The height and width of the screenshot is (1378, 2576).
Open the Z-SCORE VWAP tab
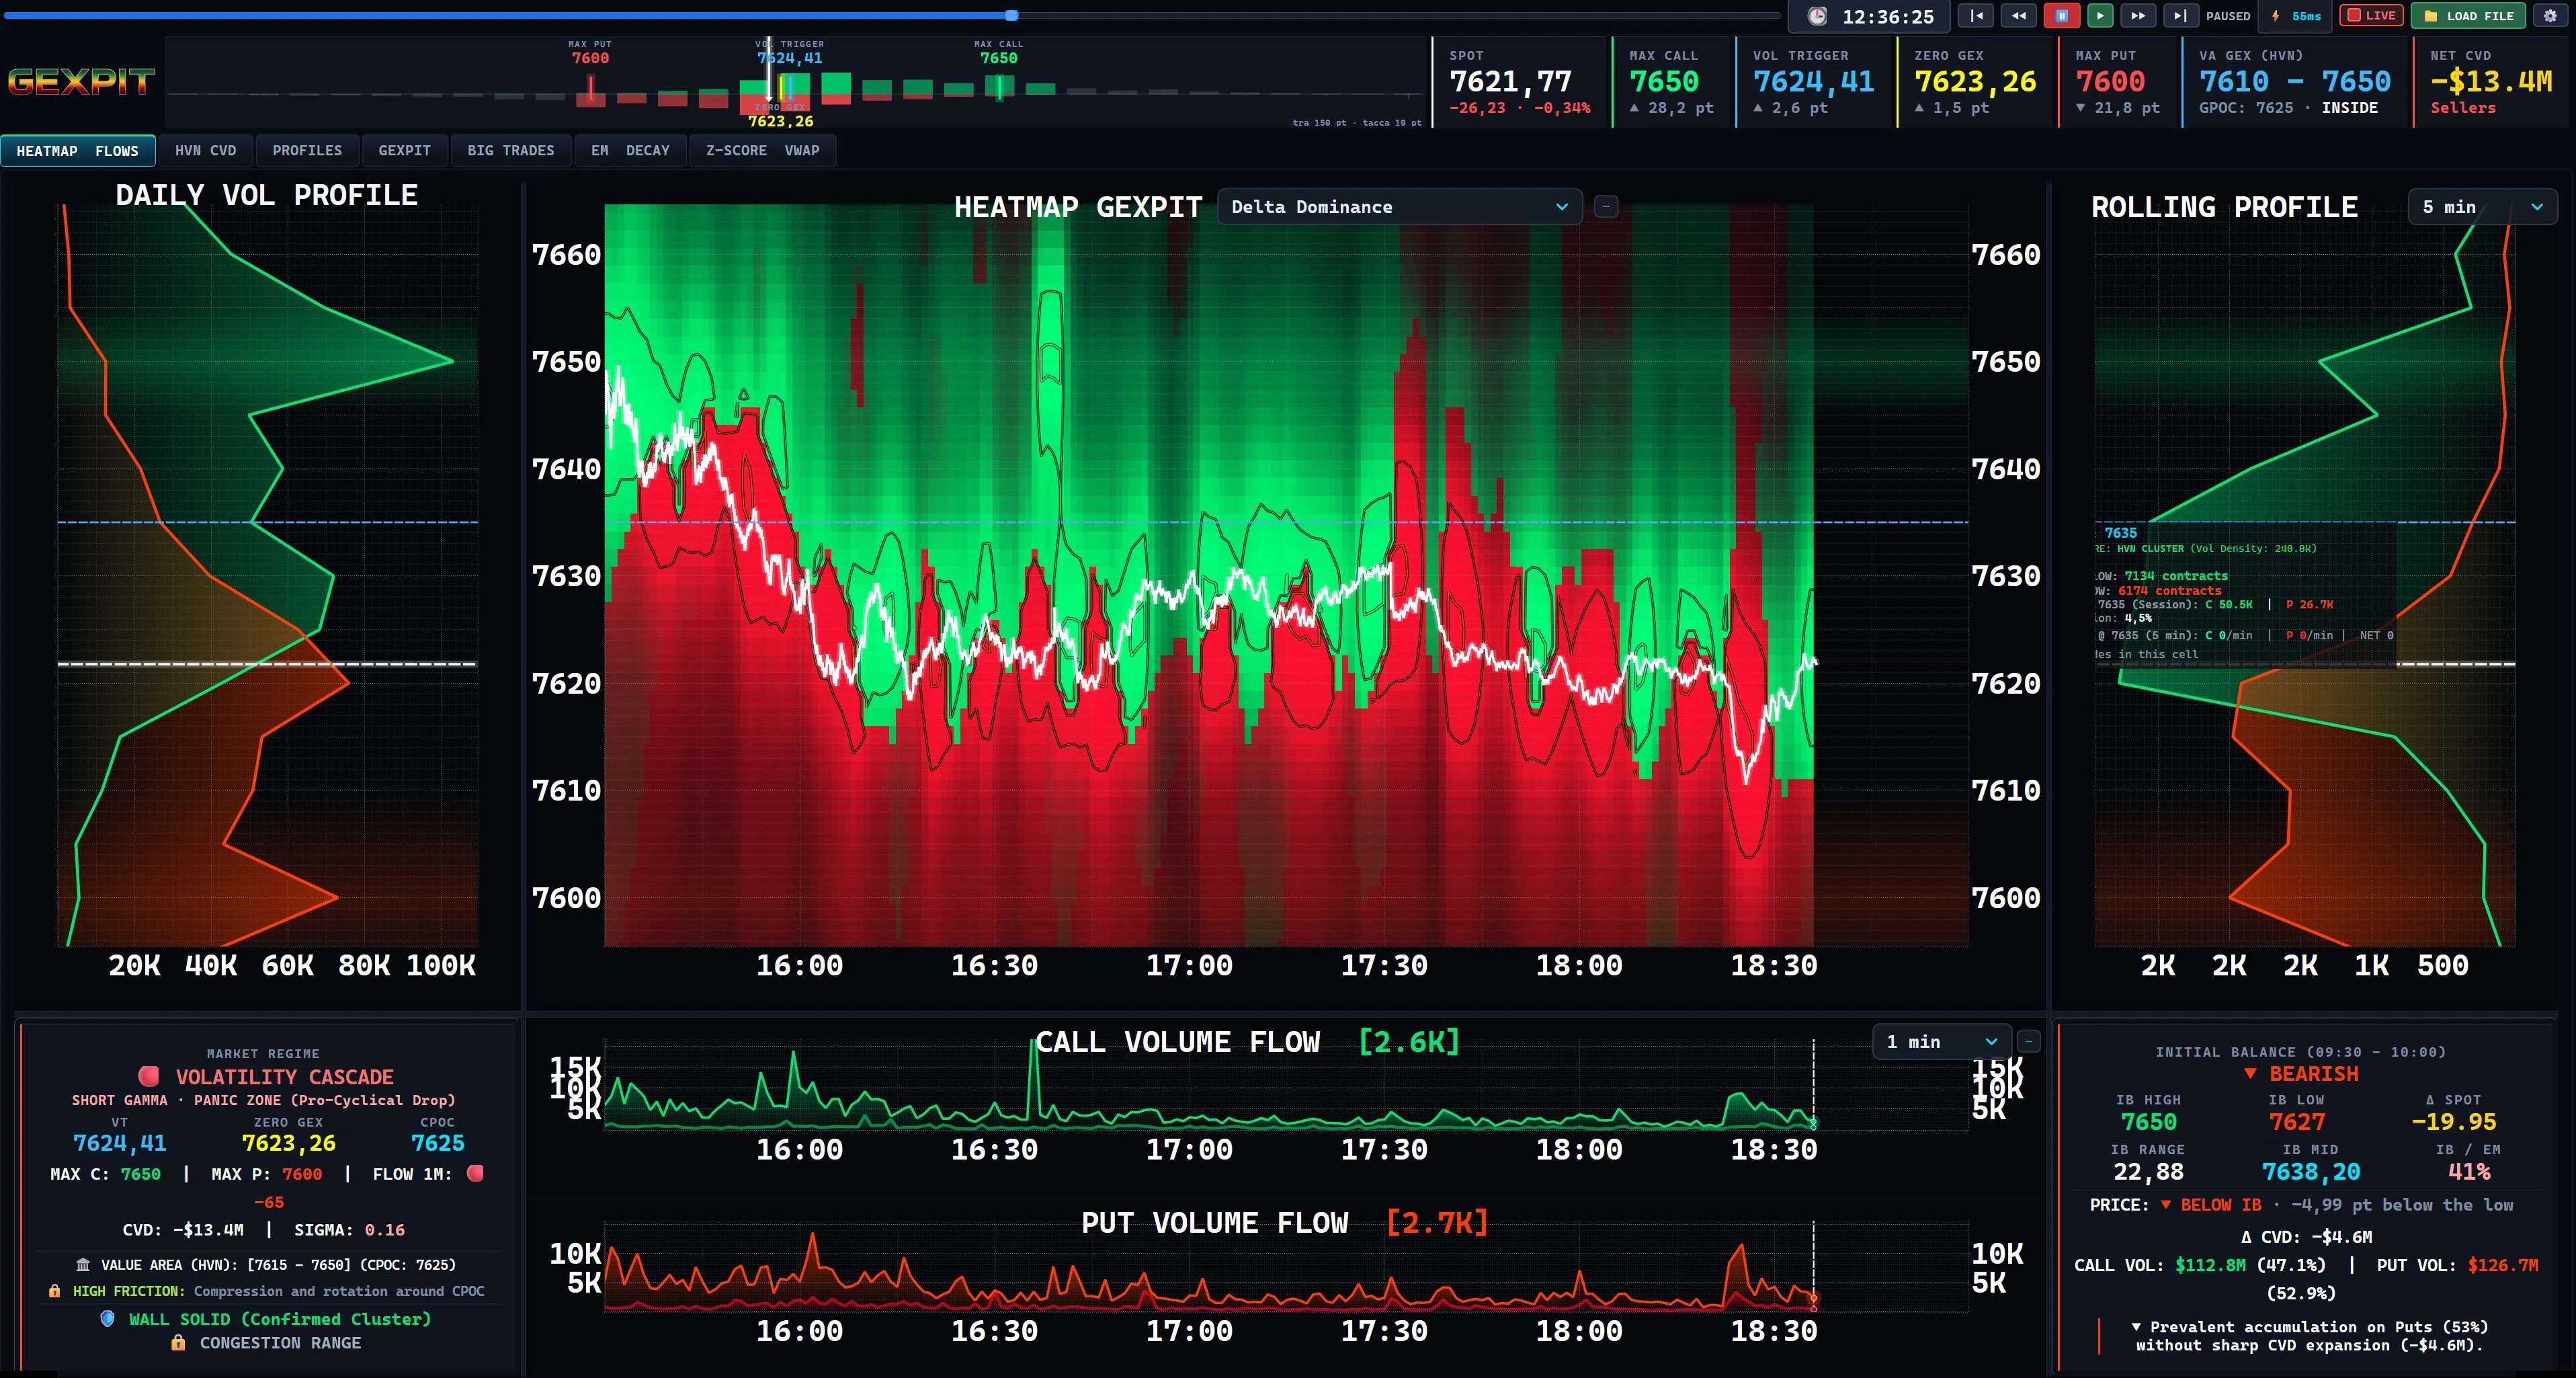coord(762,150)
